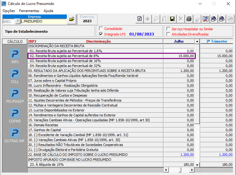Click the vertical scrollbar up arrow
The image size is (236, 175).
pyautogui.click(x=197, y=41)
